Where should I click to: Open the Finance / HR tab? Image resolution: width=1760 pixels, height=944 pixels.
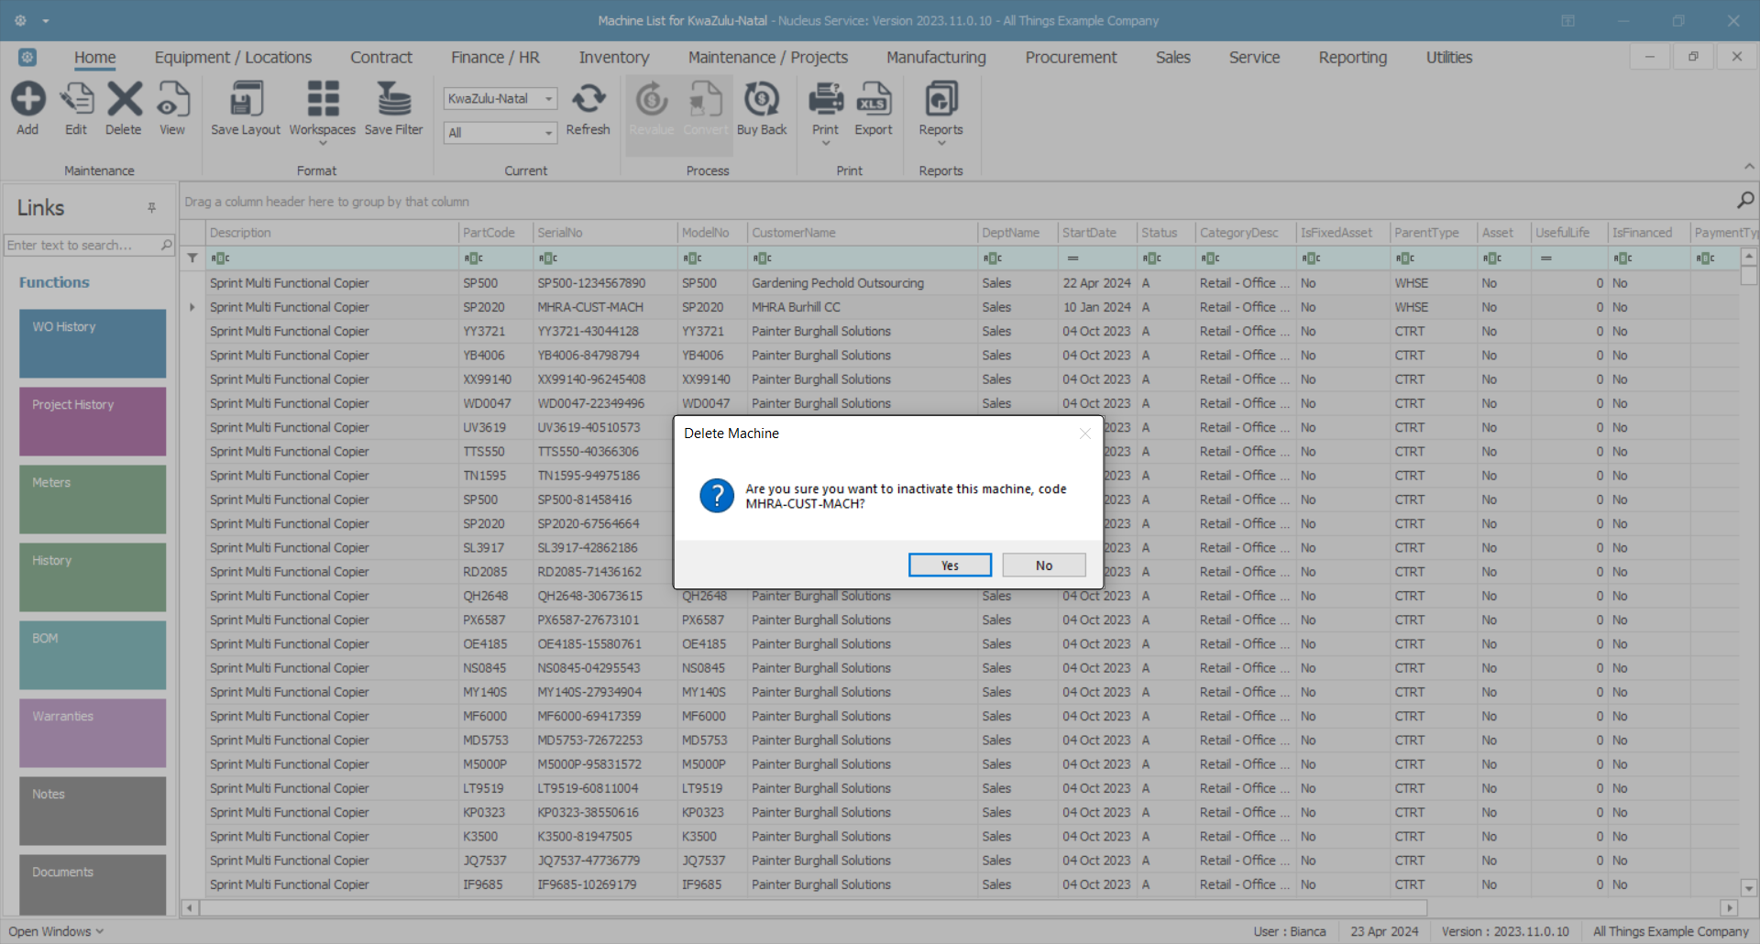495,58
